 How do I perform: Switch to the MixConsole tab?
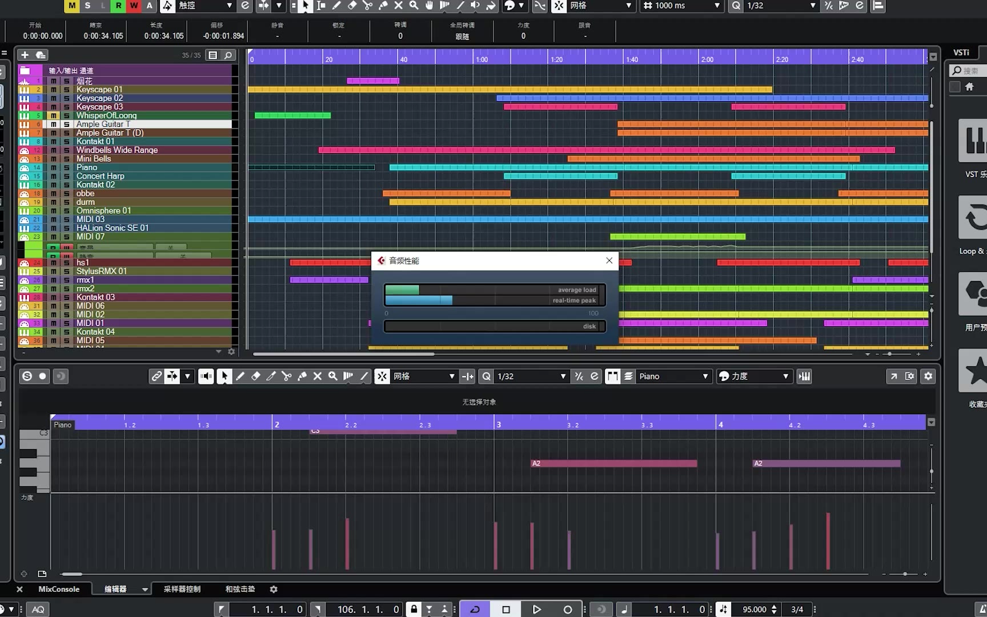point(59,589)
